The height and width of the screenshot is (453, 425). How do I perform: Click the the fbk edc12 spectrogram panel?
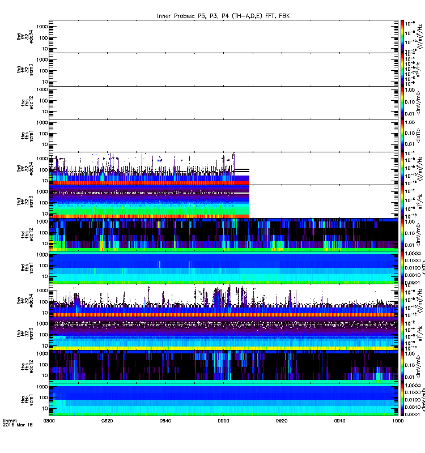(223, 366)
